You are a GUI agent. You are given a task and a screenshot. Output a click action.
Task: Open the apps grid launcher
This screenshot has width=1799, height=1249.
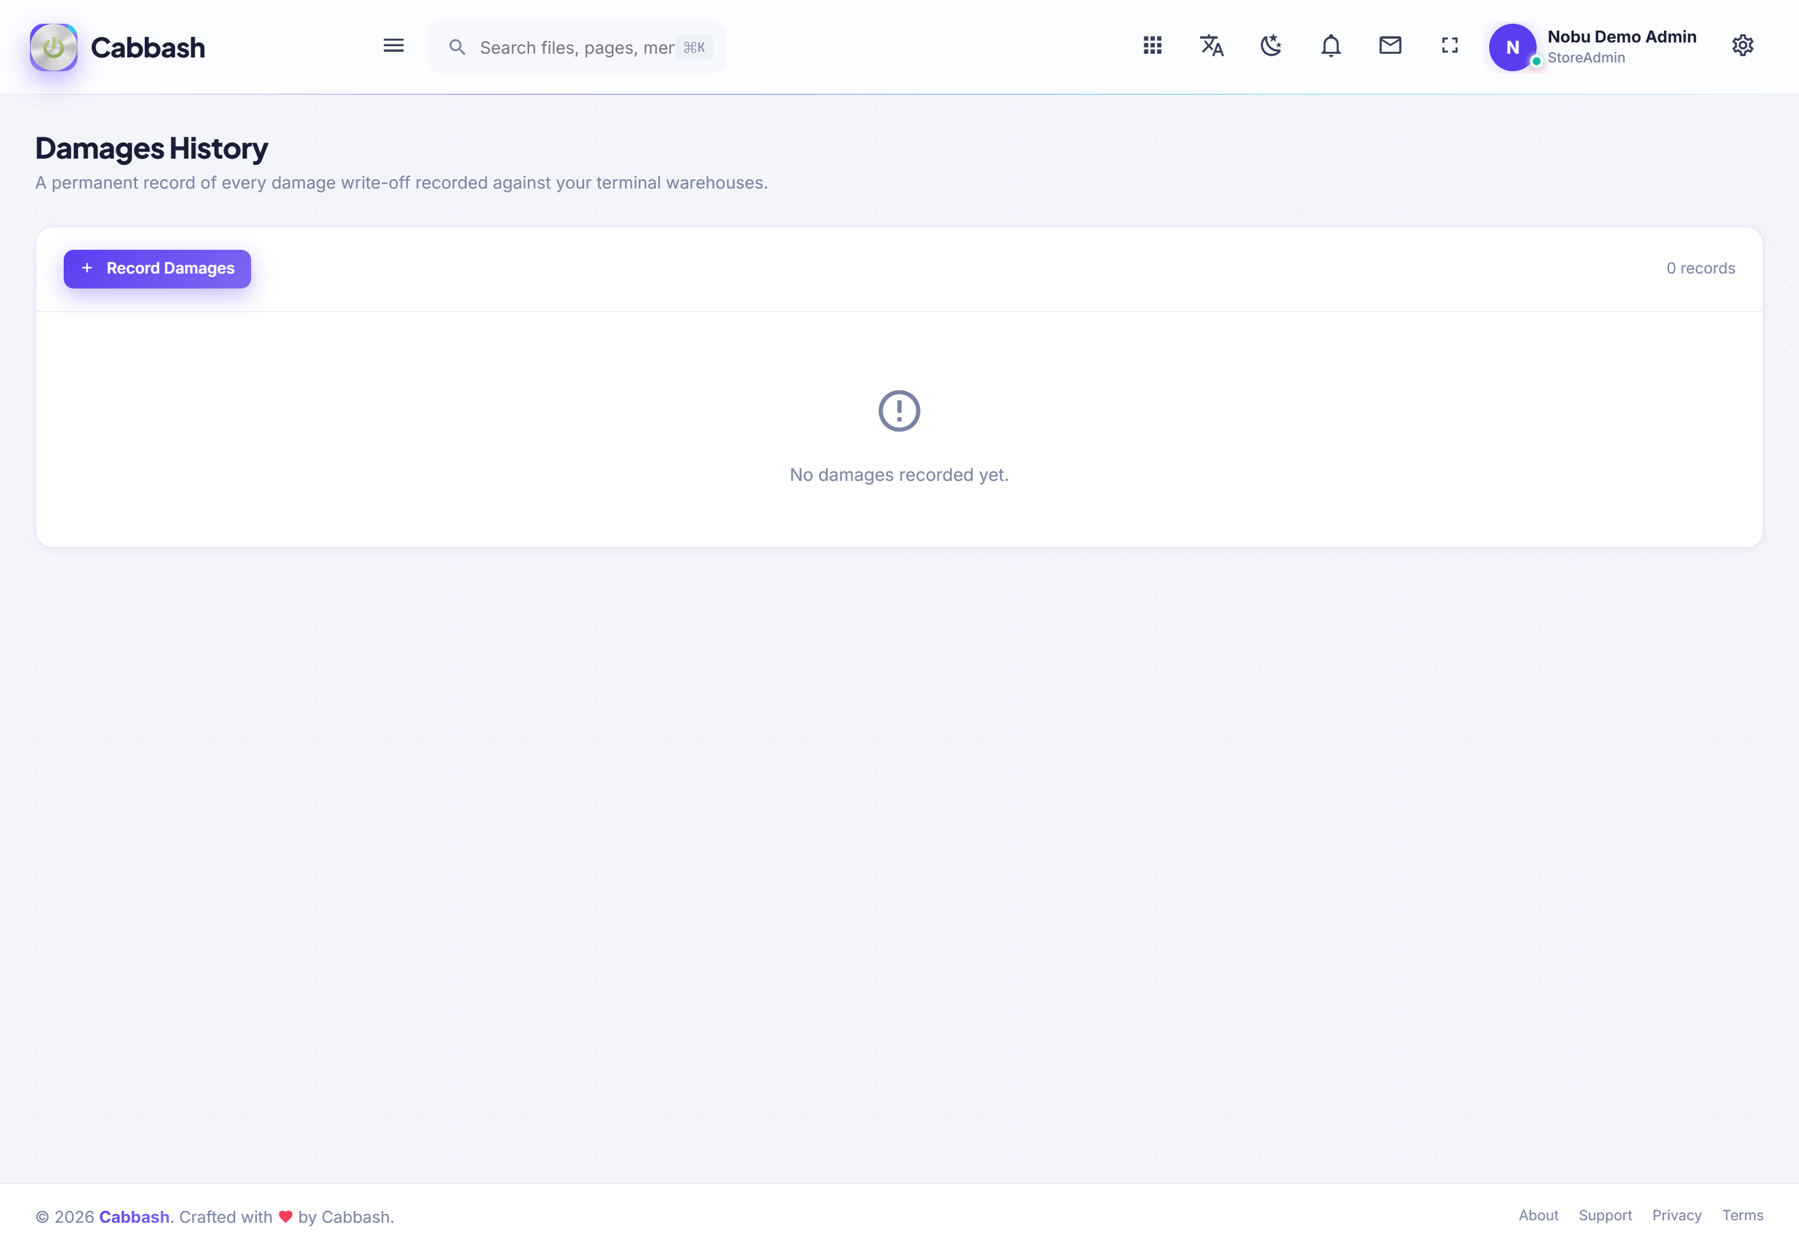(1152, 46)
